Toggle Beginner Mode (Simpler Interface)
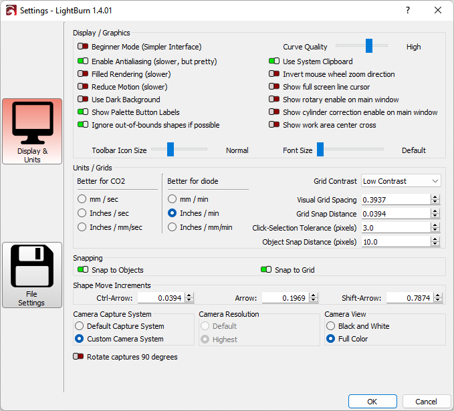 pos(83,46)
